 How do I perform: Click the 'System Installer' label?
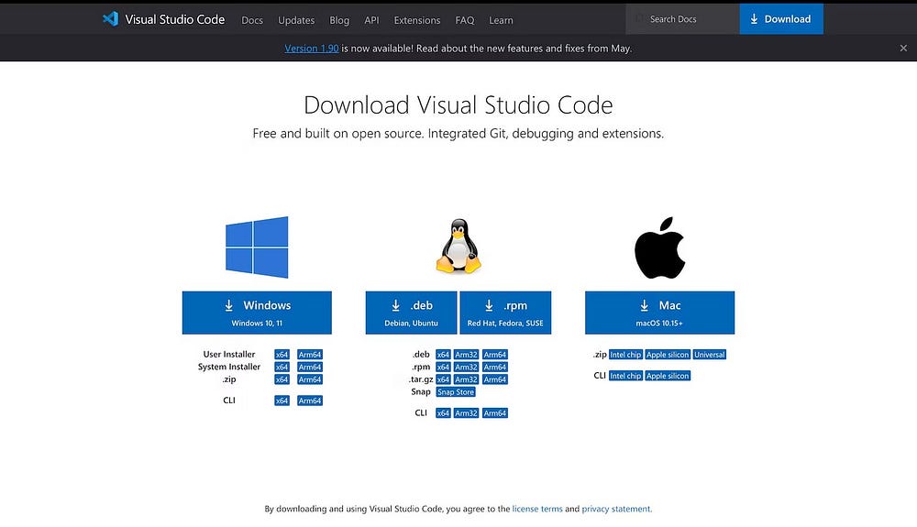[229, 367]
